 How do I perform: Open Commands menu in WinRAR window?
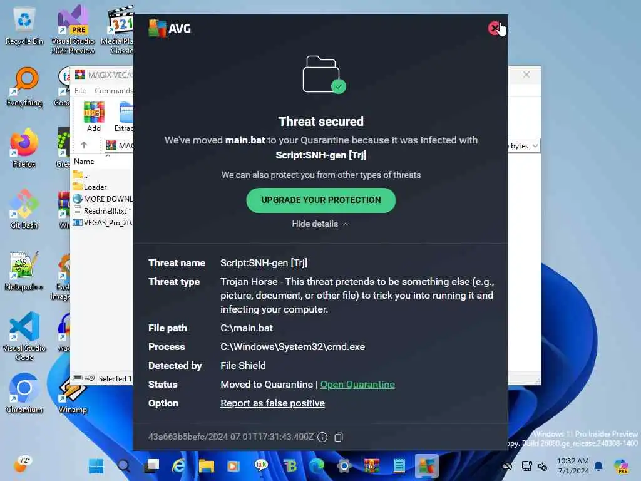click(x=113, y=90)
